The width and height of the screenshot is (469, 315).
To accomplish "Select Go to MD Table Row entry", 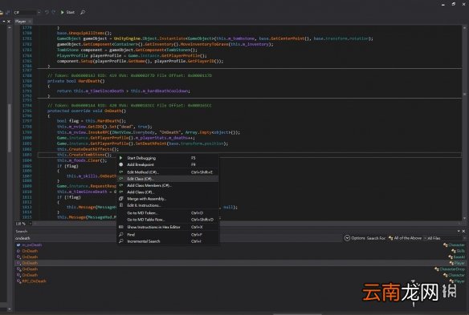I will click(168, 220).
